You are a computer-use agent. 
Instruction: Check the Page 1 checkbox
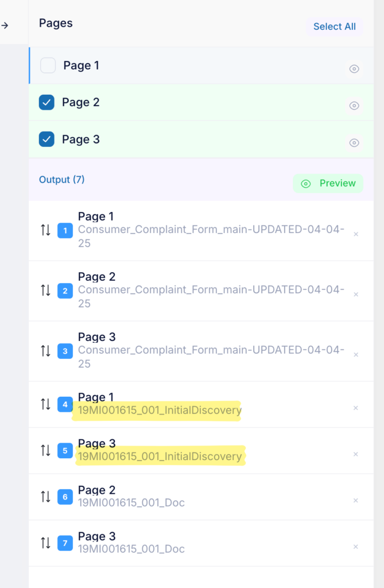coord(48,65)
